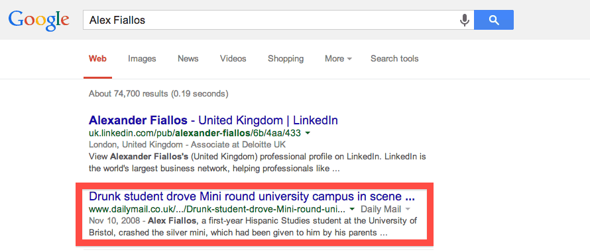
Task: Open the green arrow beside the uk.linkedin.com URL
Action: click(x=308, y=133)
